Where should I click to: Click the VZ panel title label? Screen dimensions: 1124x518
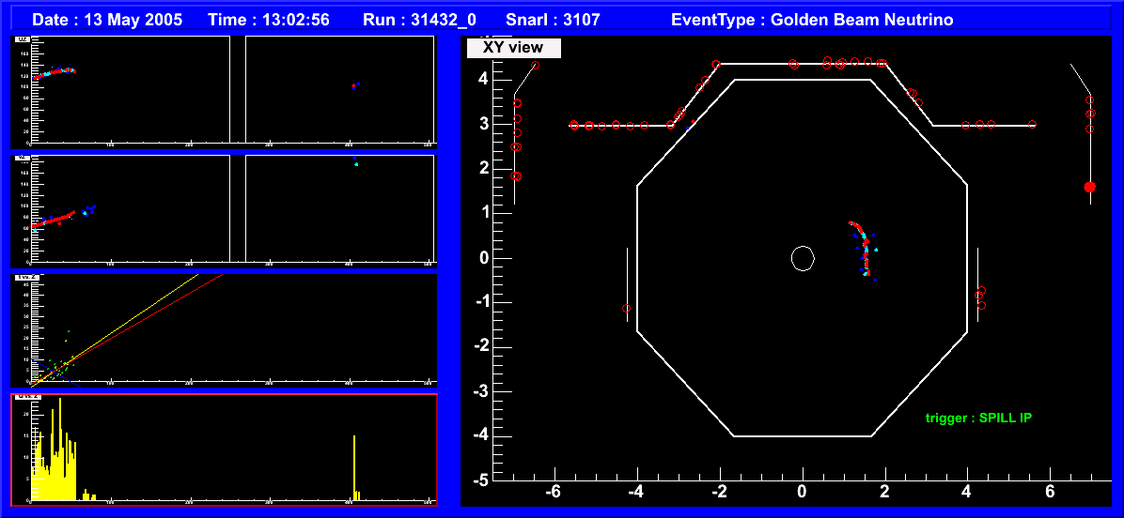23,158
